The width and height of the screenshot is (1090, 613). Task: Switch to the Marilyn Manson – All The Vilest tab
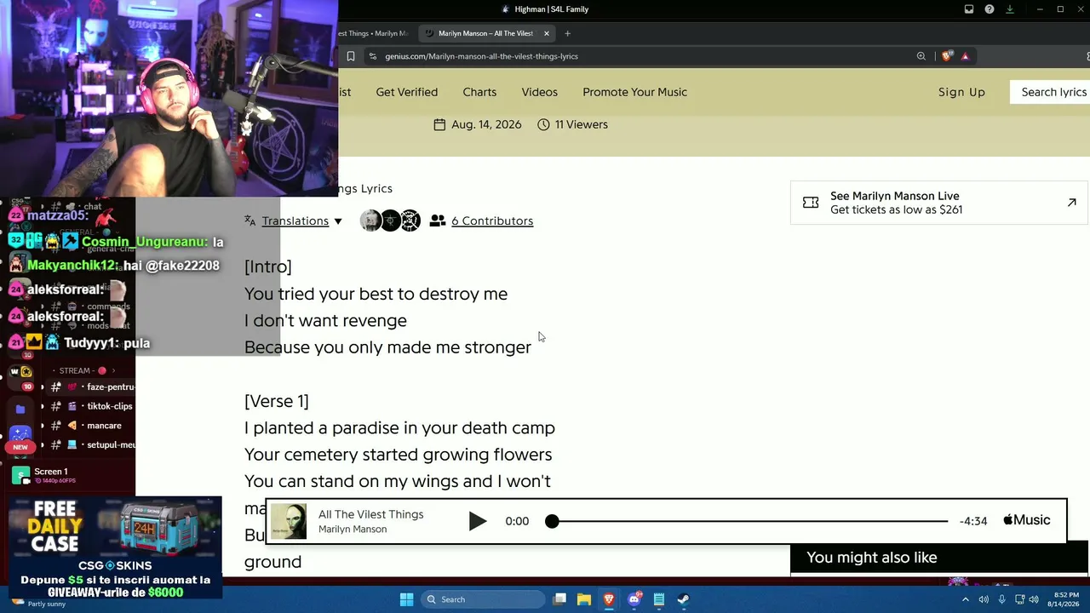[x=486, y=33]
